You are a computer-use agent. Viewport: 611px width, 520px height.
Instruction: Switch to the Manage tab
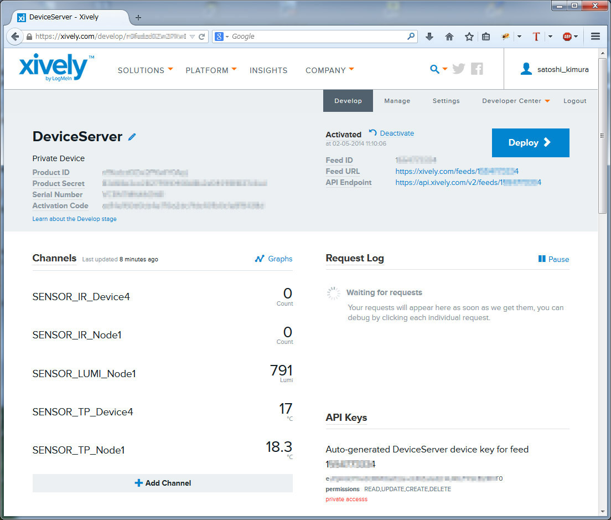(397, 101)
